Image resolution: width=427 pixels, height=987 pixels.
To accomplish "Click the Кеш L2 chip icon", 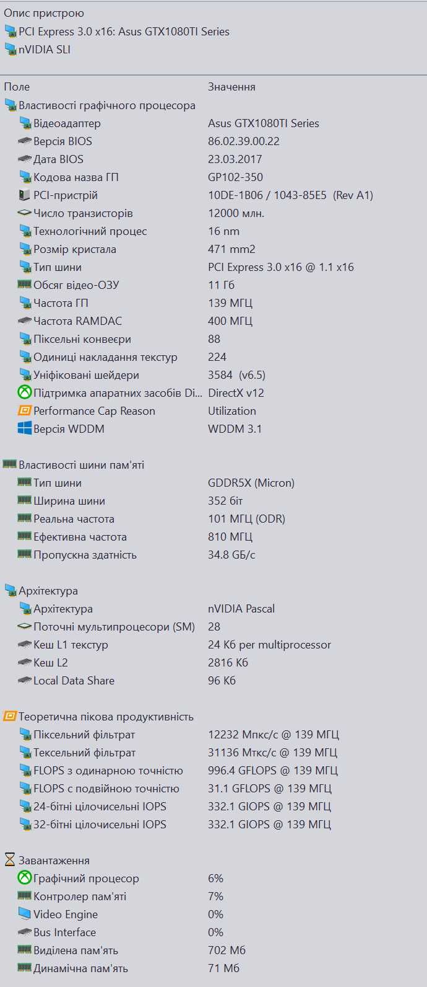I will tap(25, 663).
